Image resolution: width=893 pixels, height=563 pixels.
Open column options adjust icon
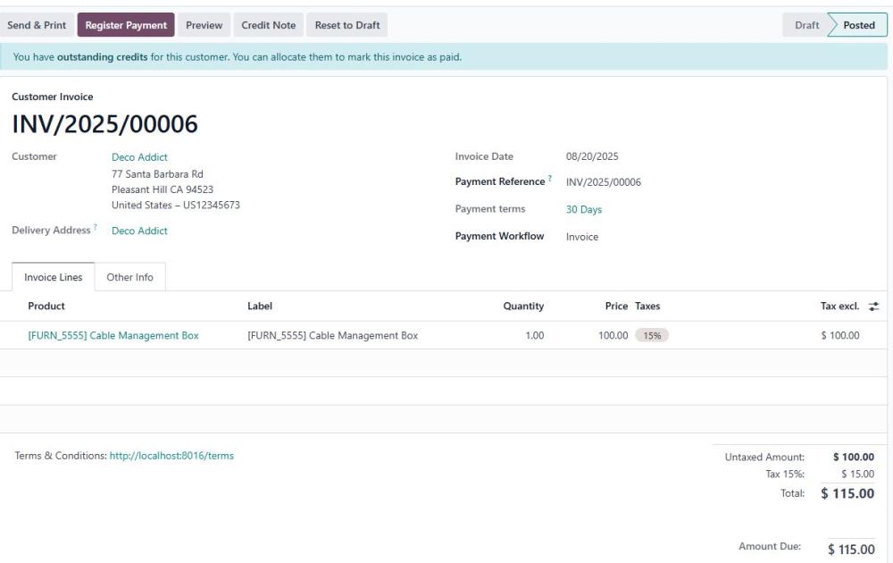click(x=873, y=306)
